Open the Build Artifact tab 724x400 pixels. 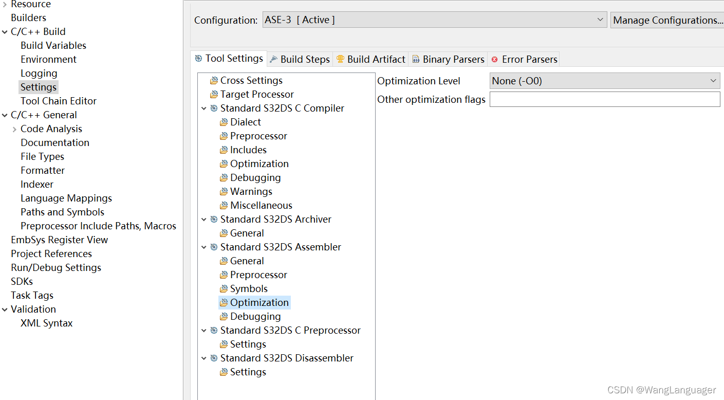pyautogui.click(x=370, y=59)
